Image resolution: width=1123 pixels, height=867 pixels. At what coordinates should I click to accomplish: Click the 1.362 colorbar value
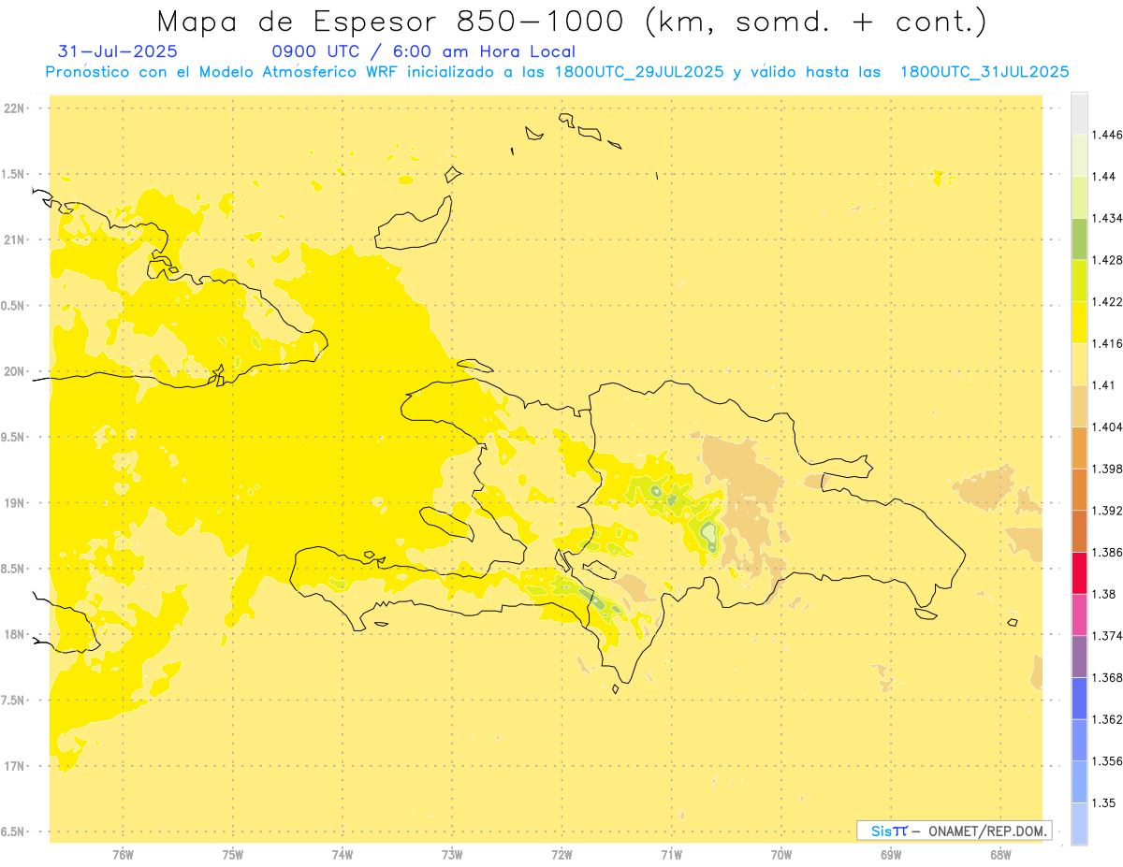tap(1108, 719)
